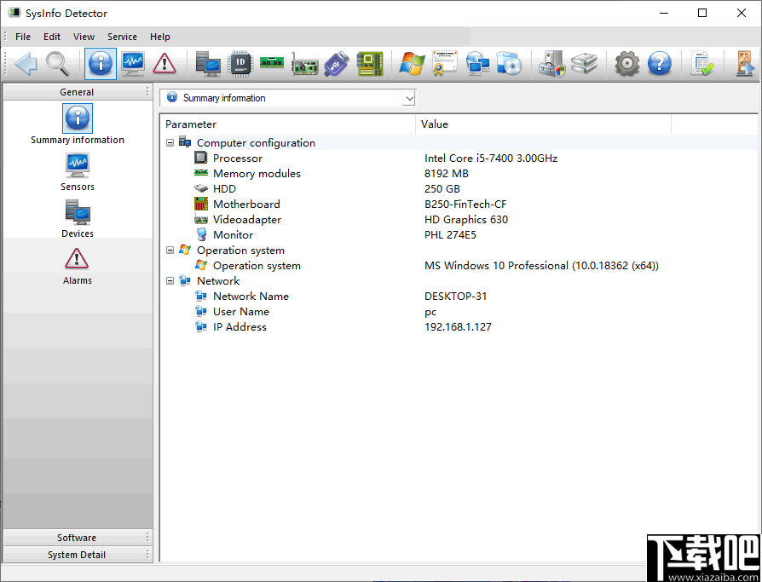Click the blue back arrow toolbar icon

click(x=26, y=64)
